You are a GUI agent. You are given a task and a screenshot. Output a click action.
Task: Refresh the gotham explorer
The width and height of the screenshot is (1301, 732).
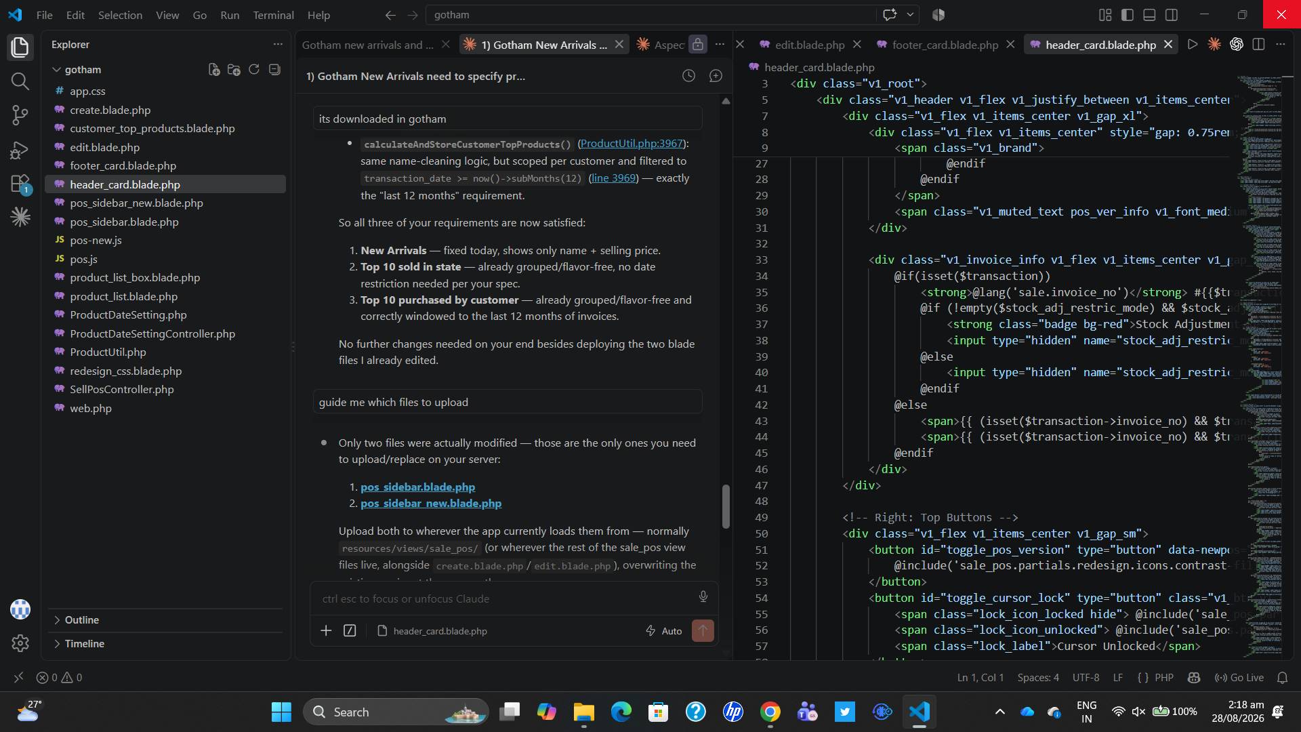[254, 69]
